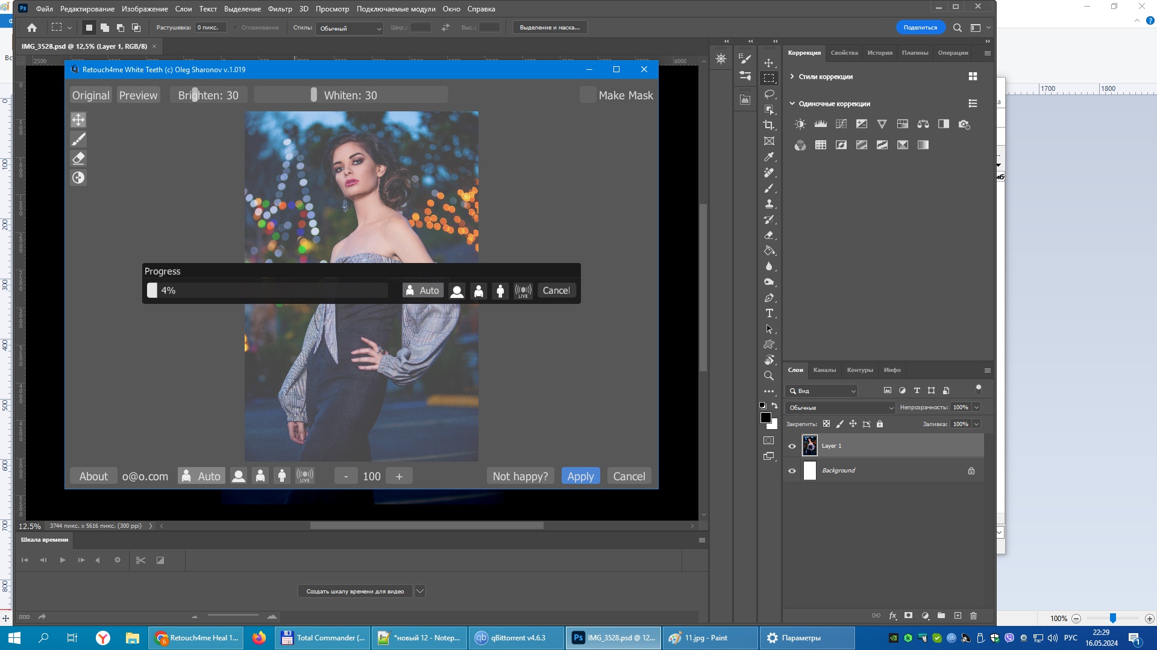Click the move tool in plugin sidebar

pyautogui.click(x=78, y=120)
